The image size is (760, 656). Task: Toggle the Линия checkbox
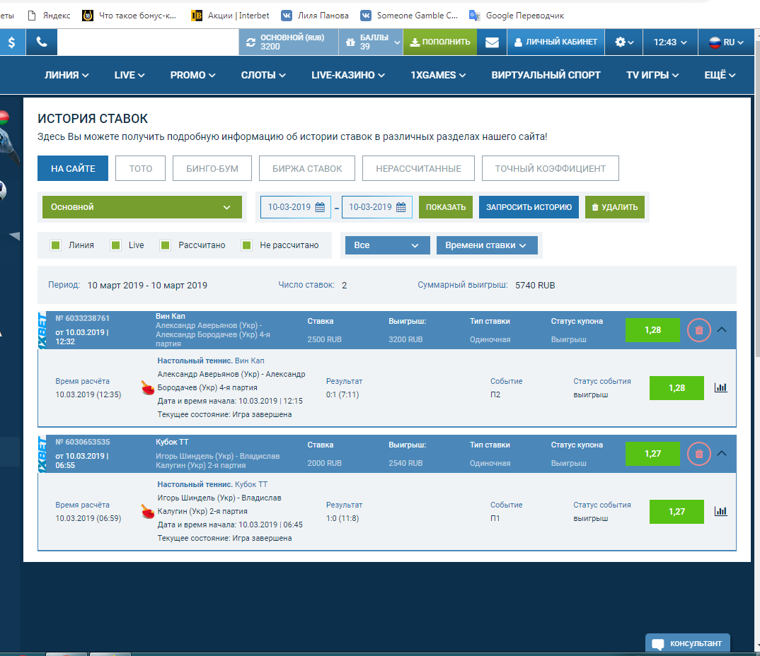tap(56, 245)
